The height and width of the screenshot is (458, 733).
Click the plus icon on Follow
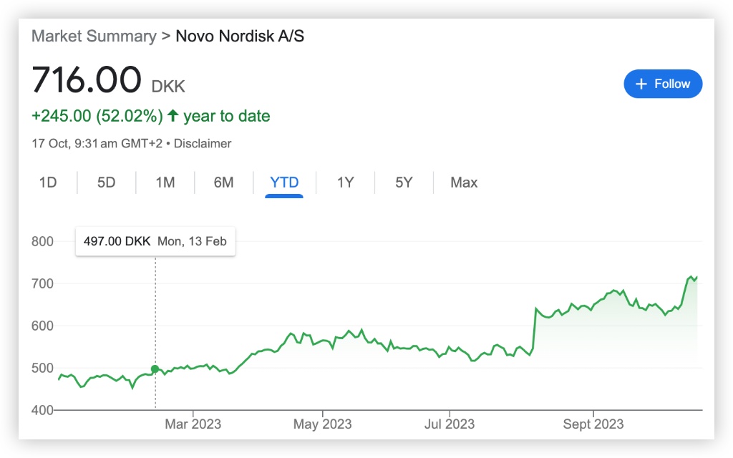[x=641, y=84]
